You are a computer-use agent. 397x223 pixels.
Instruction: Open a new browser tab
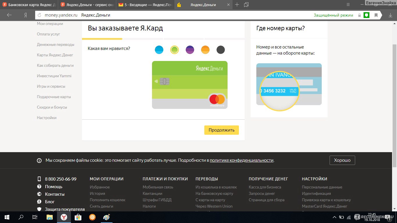[x=237, y=5]
